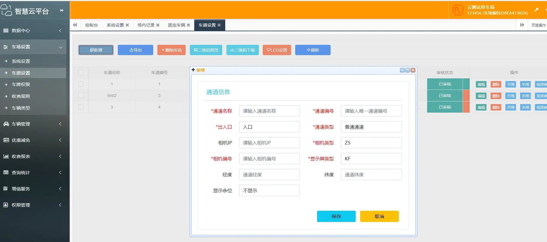This screenshot has height=242, width=547.
Task: Close the 系统设置 tab with its X icon
Action: (127, 25)
